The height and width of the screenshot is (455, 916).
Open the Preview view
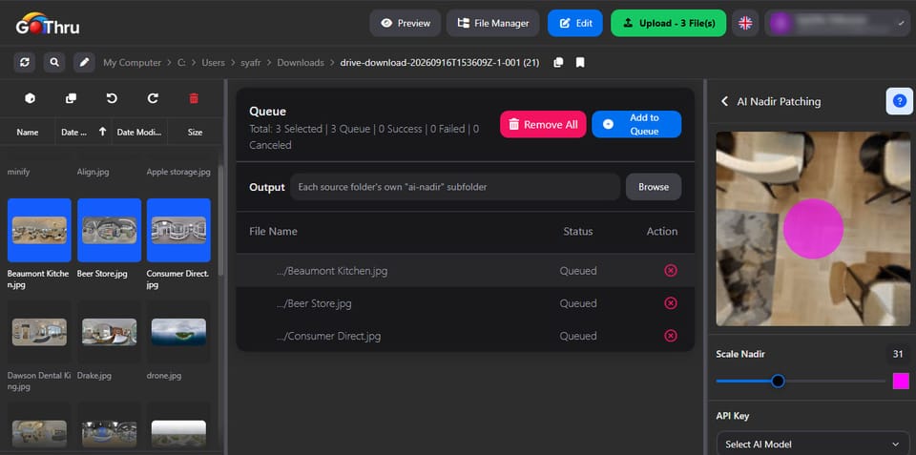pyautogui.click(x=405, y=23)
